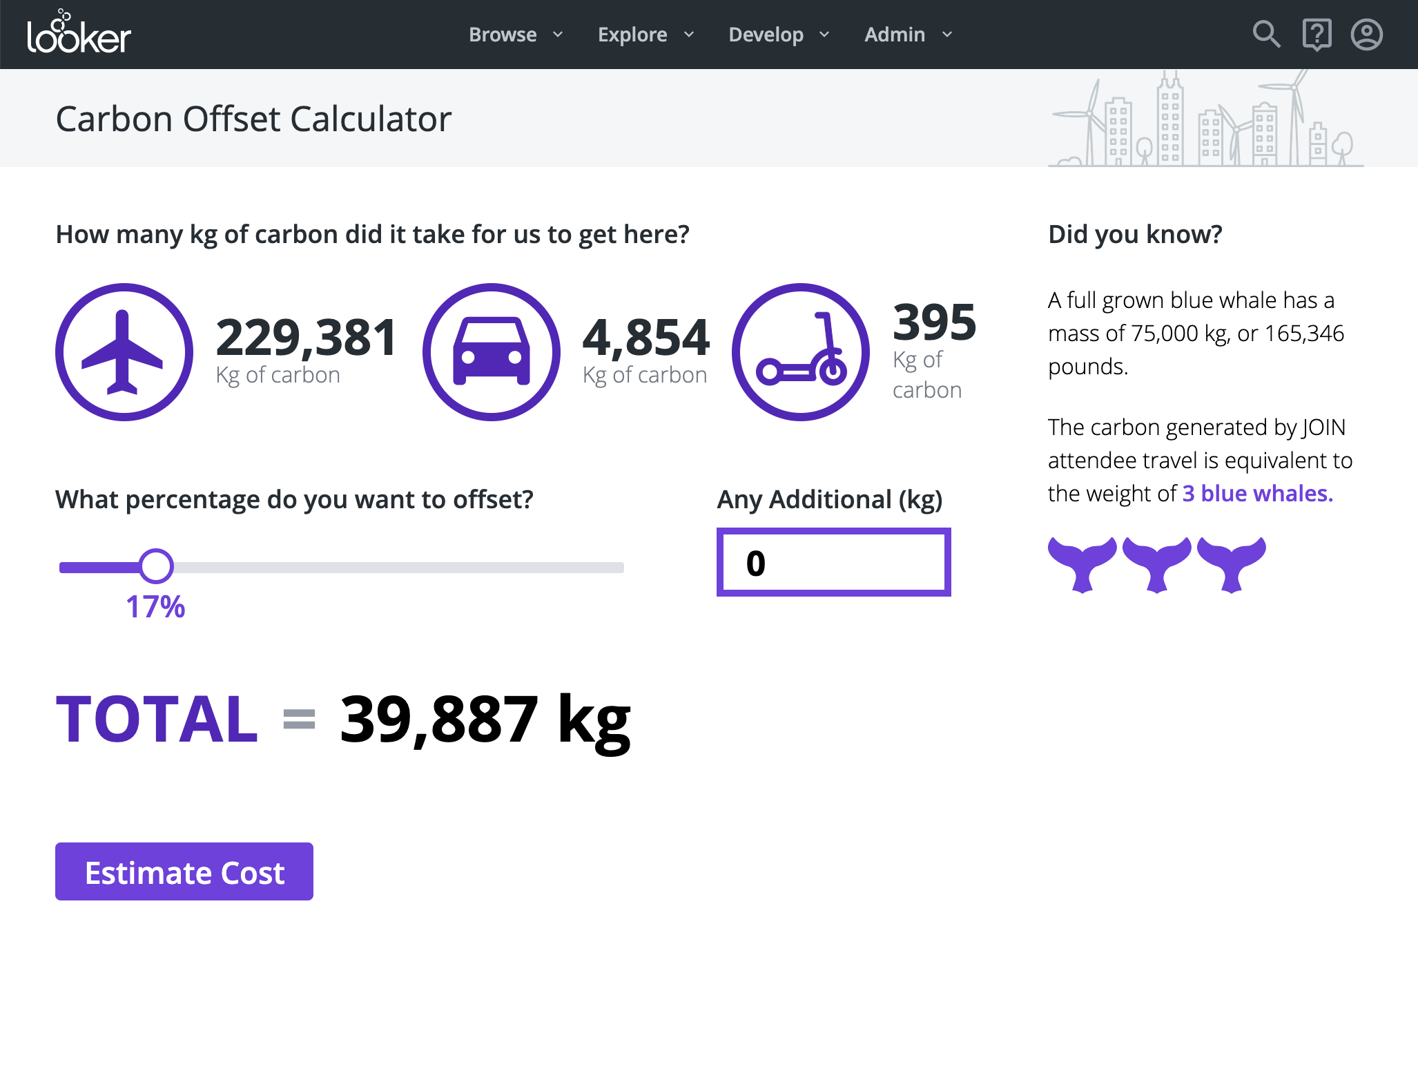Click the car carbon icon
This screenshot has width=1418, height=1080.
491,351
